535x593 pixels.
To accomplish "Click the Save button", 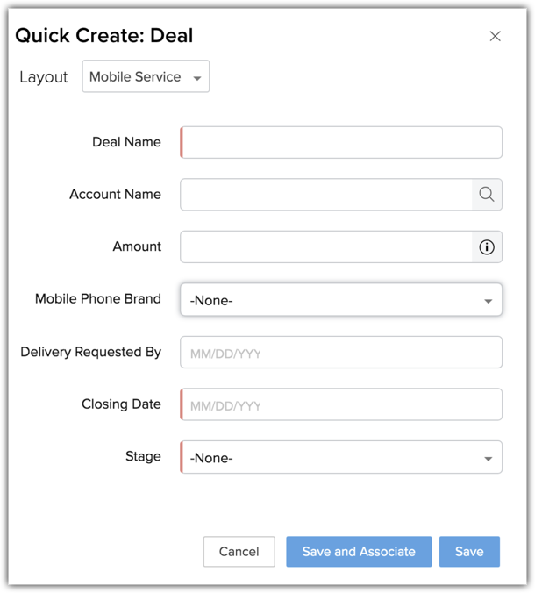I will (469, 552).
